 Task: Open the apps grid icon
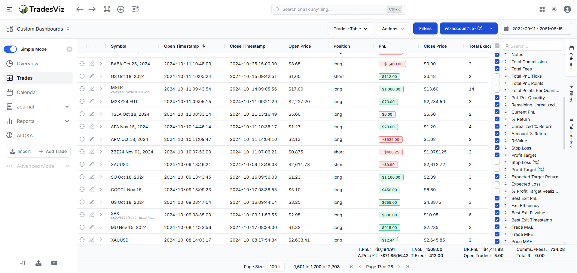[542, 9]
